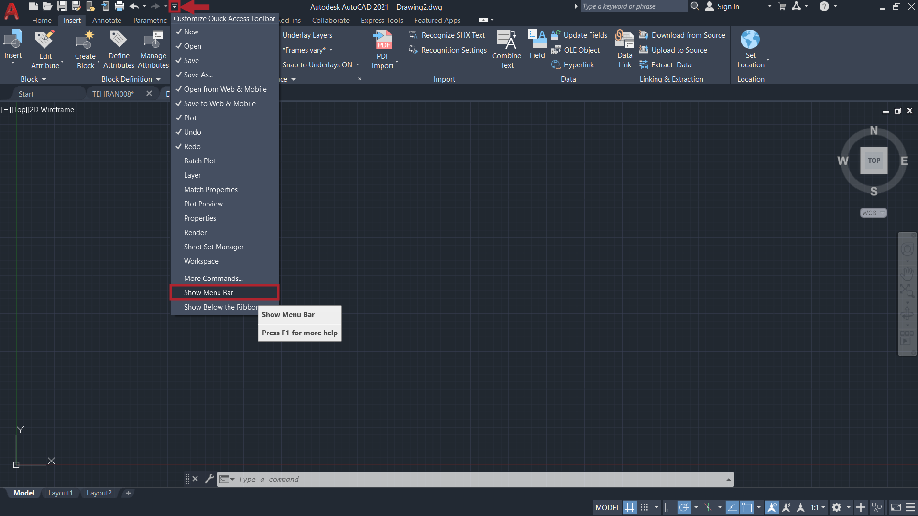Click the Update Fields icon
Image resolution: width=918 pixels, height=516 pixels.
click(556, 35)
